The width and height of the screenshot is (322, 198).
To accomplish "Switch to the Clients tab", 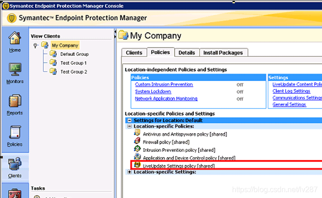I will (x=134, y=53).
